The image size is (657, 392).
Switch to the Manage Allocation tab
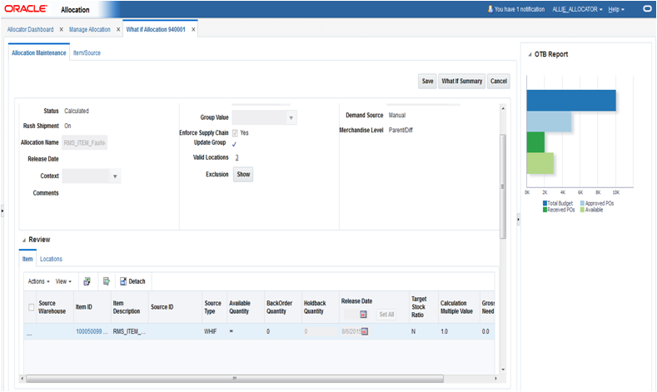click(90, 30)
